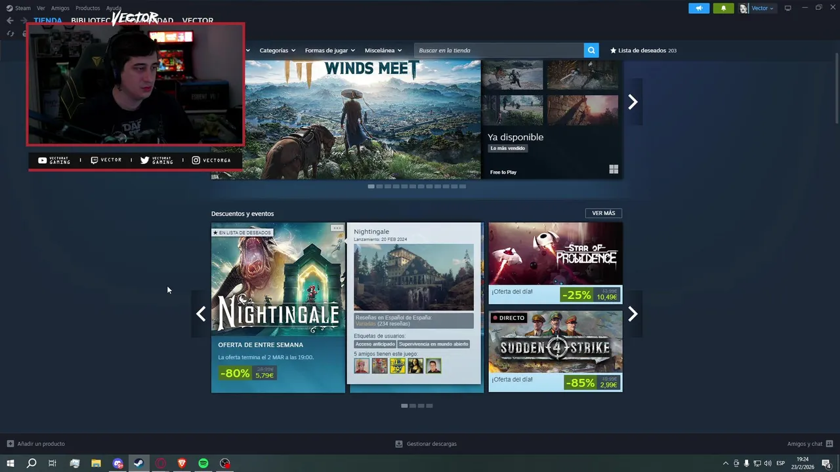Go back with the navigation arrow
Viewport: 840px width, 472px height.
(10, 20)
